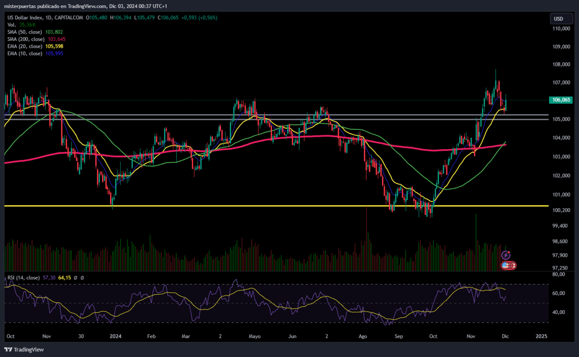Image resolution: width=579 pixels, height=357 pixels.
Task: Select the RSI (14, close) indicator label
Action: point(23,278)
